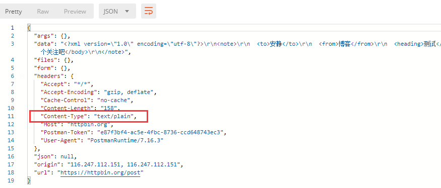441x188 pixels.
Task: Open the JSON format dropdown
Action: click(117, 11)
